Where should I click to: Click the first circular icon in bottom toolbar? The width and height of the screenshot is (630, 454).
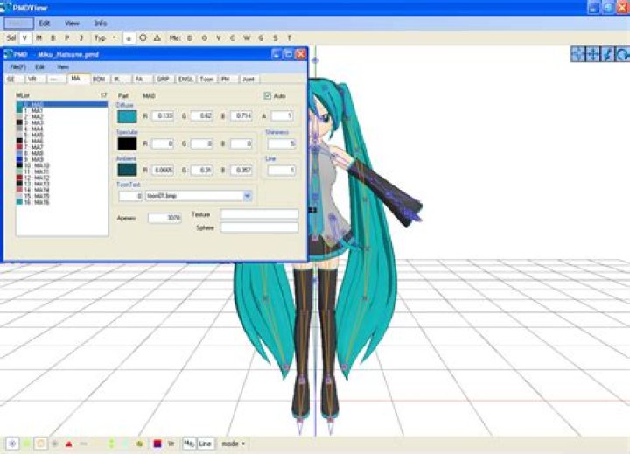pyautogui.click(x=12, y=444)
